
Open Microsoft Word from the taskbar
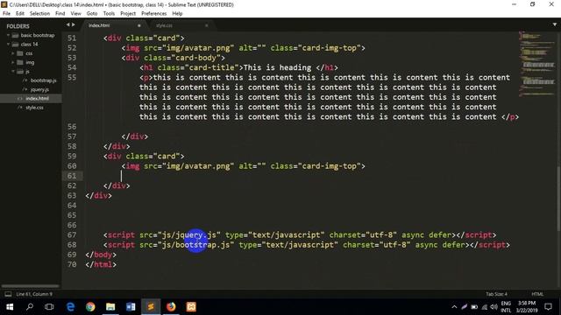[131, 307]
